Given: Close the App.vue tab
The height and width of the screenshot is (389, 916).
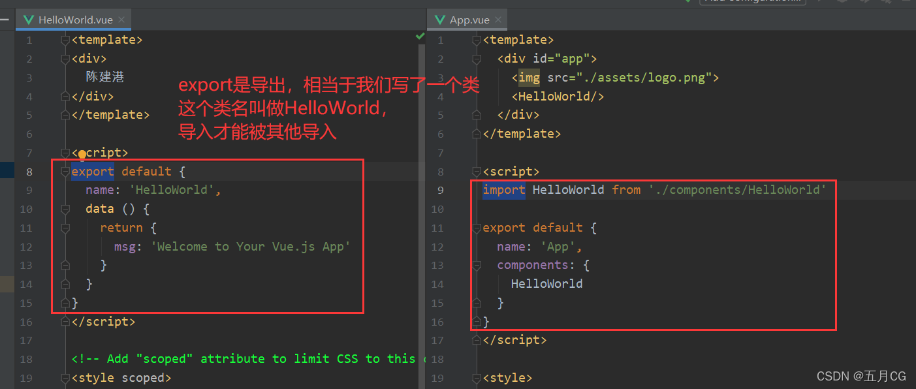Looking at the screenshot, I should click(x=499, y=20).
